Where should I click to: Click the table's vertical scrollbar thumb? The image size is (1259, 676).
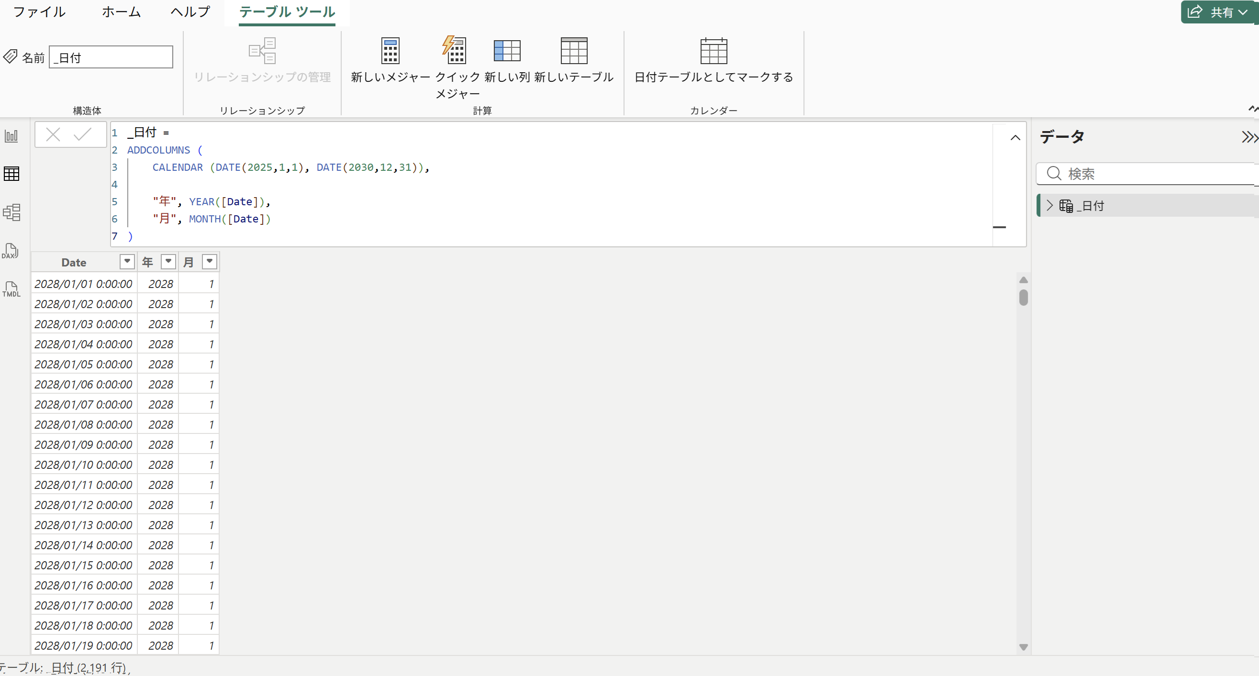coord(1023,297)
